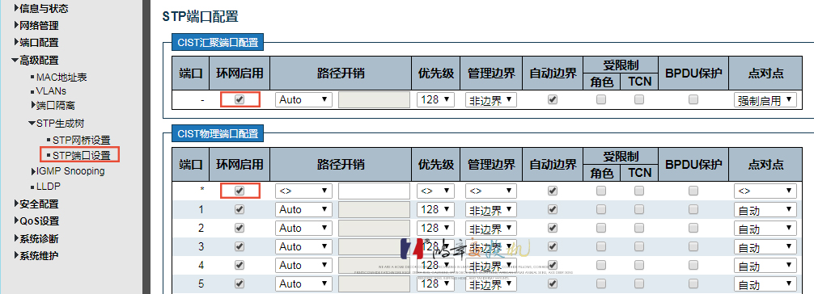The width and height of the screenshot is (814, 294).
Task: Toggle 环网启用 checkbox for port 4
Action: (240, 266)
